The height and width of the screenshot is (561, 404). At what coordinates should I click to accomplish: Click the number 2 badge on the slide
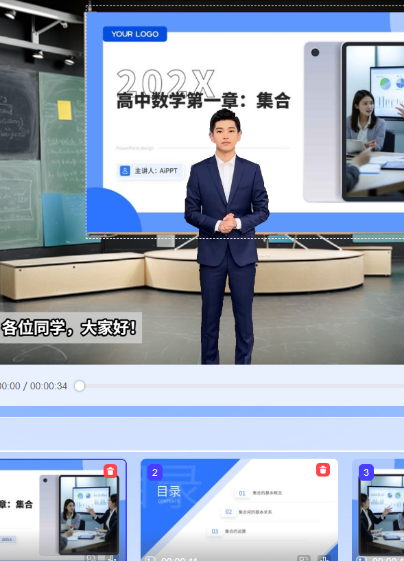coord(155,472)
